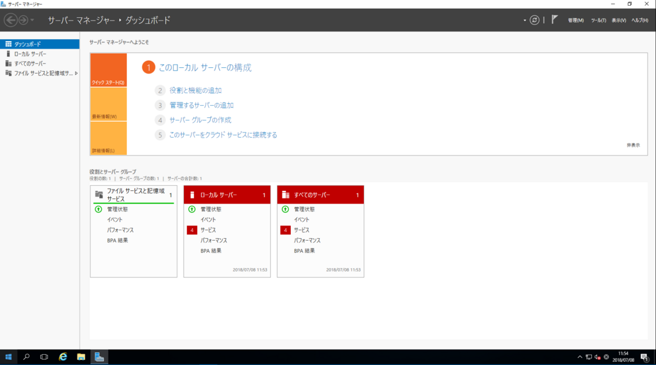
Task: Click 管理するサーバーの追加 link
Action: pyautogui.click(x=201, y=106)
